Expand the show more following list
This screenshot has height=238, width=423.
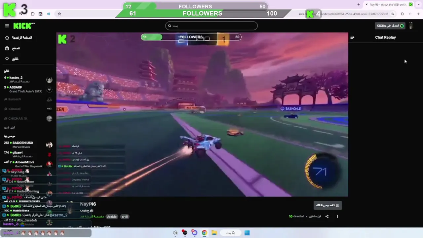coord(9,128)
